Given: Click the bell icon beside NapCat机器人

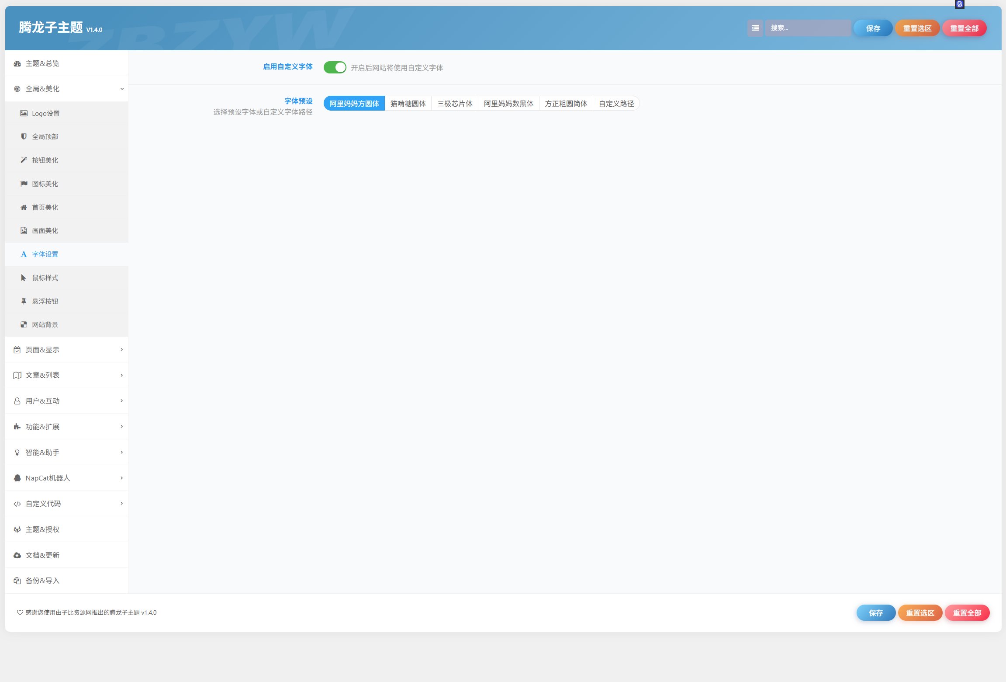Looking at the screenshot, I should click(17, 478).
